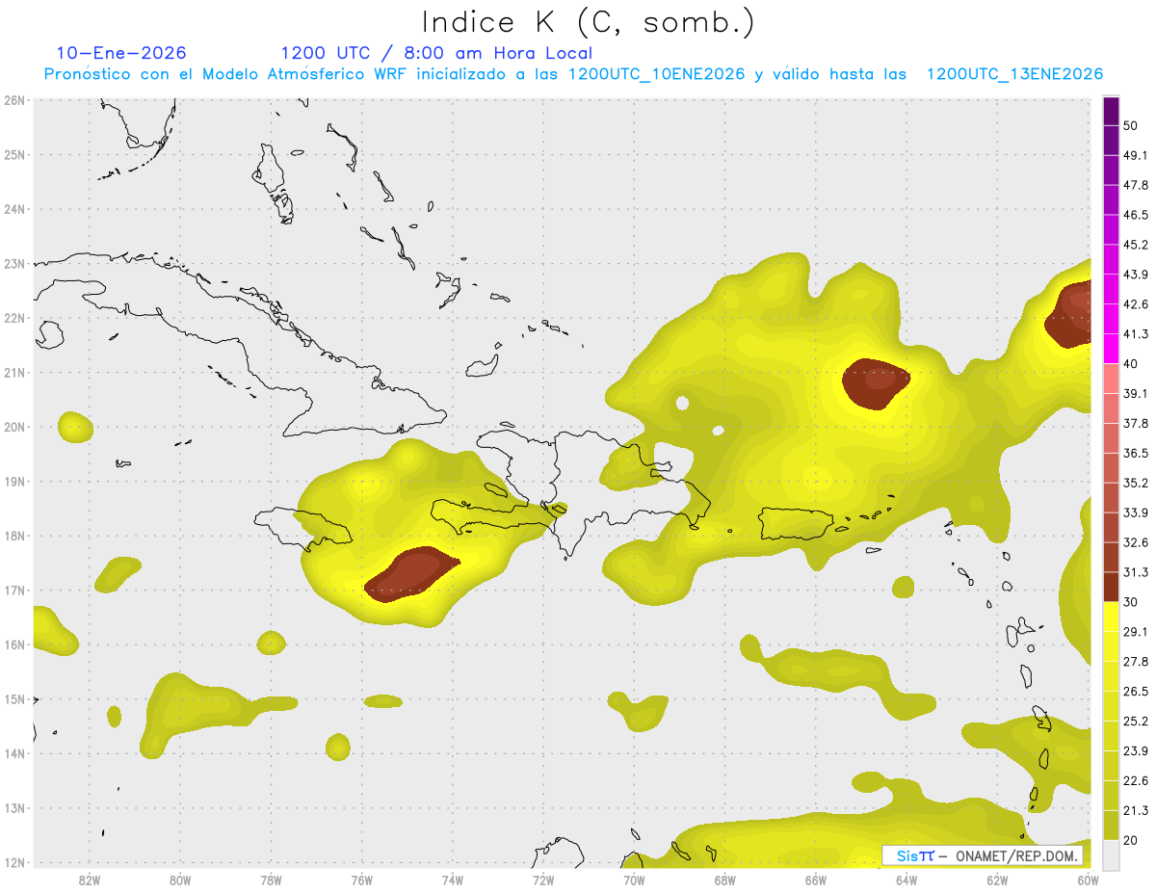Click the colorbar label "20"
This screenshot has width=1156, height=893.
click(x=1130, y=840)
